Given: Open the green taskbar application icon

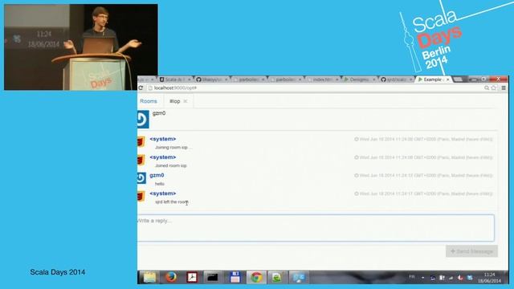Looking at the screenshot, I should click(277, 277).
